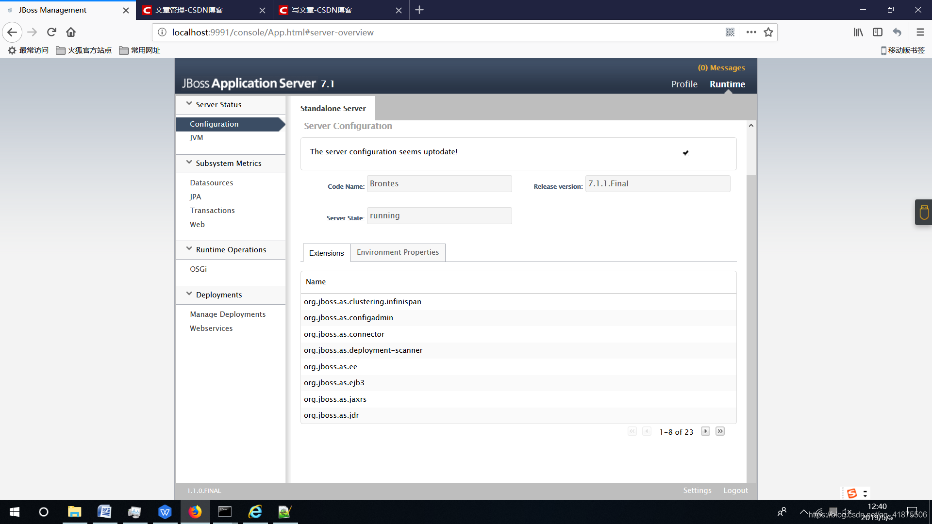Select the org.jboss.as.deployment-scanner row

pos(518,350)
